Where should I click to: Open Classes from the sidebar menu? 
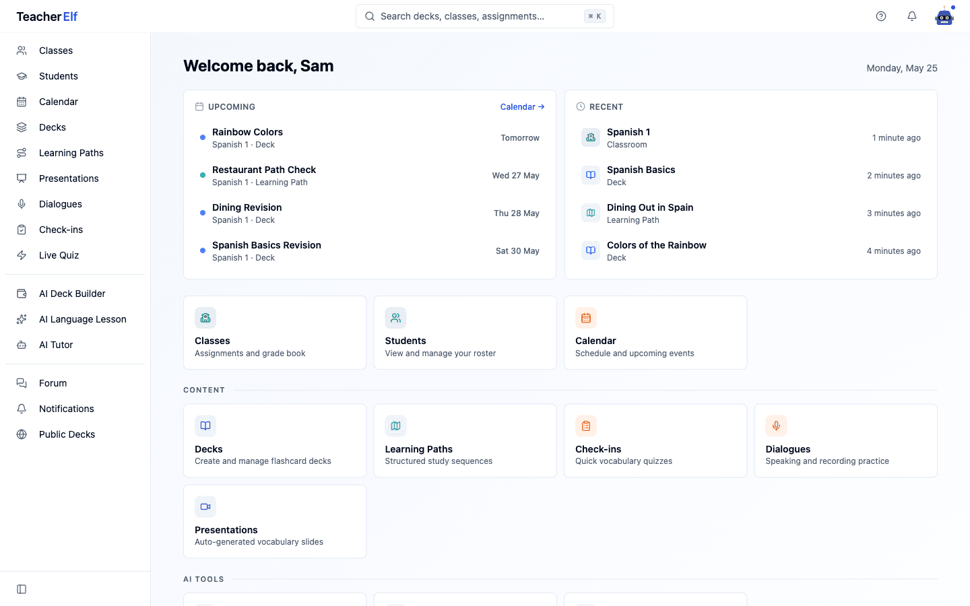[x=75, y=50]
